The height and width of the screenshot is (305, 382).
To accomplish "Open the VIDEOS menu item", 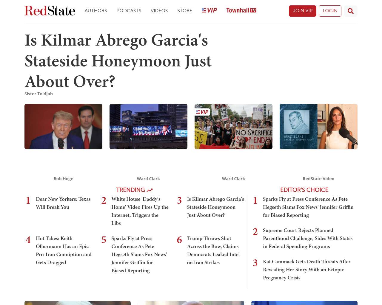I will point(159,11).
